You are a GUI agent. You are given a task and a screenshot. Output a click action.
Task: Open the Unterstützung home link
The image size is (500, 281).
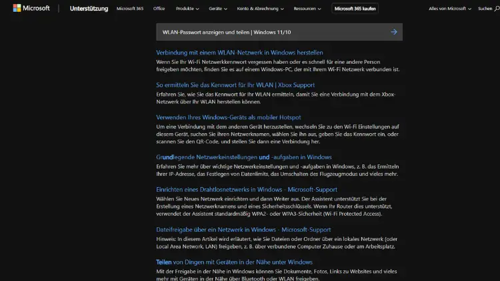tap(89, 9)
